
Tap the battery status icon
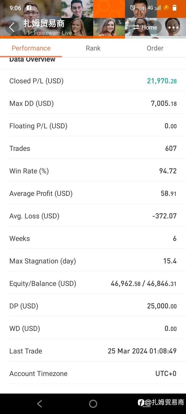175,8
